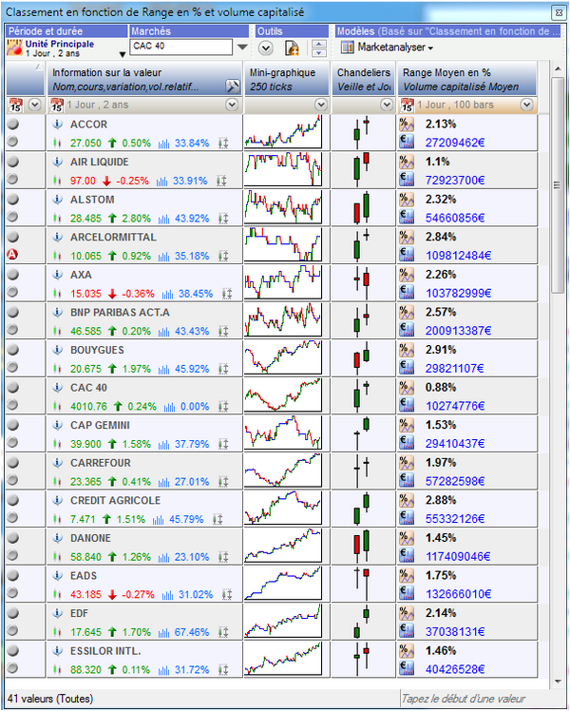Click the candlestick icon before EADS price 43.185

pos(57,595)
